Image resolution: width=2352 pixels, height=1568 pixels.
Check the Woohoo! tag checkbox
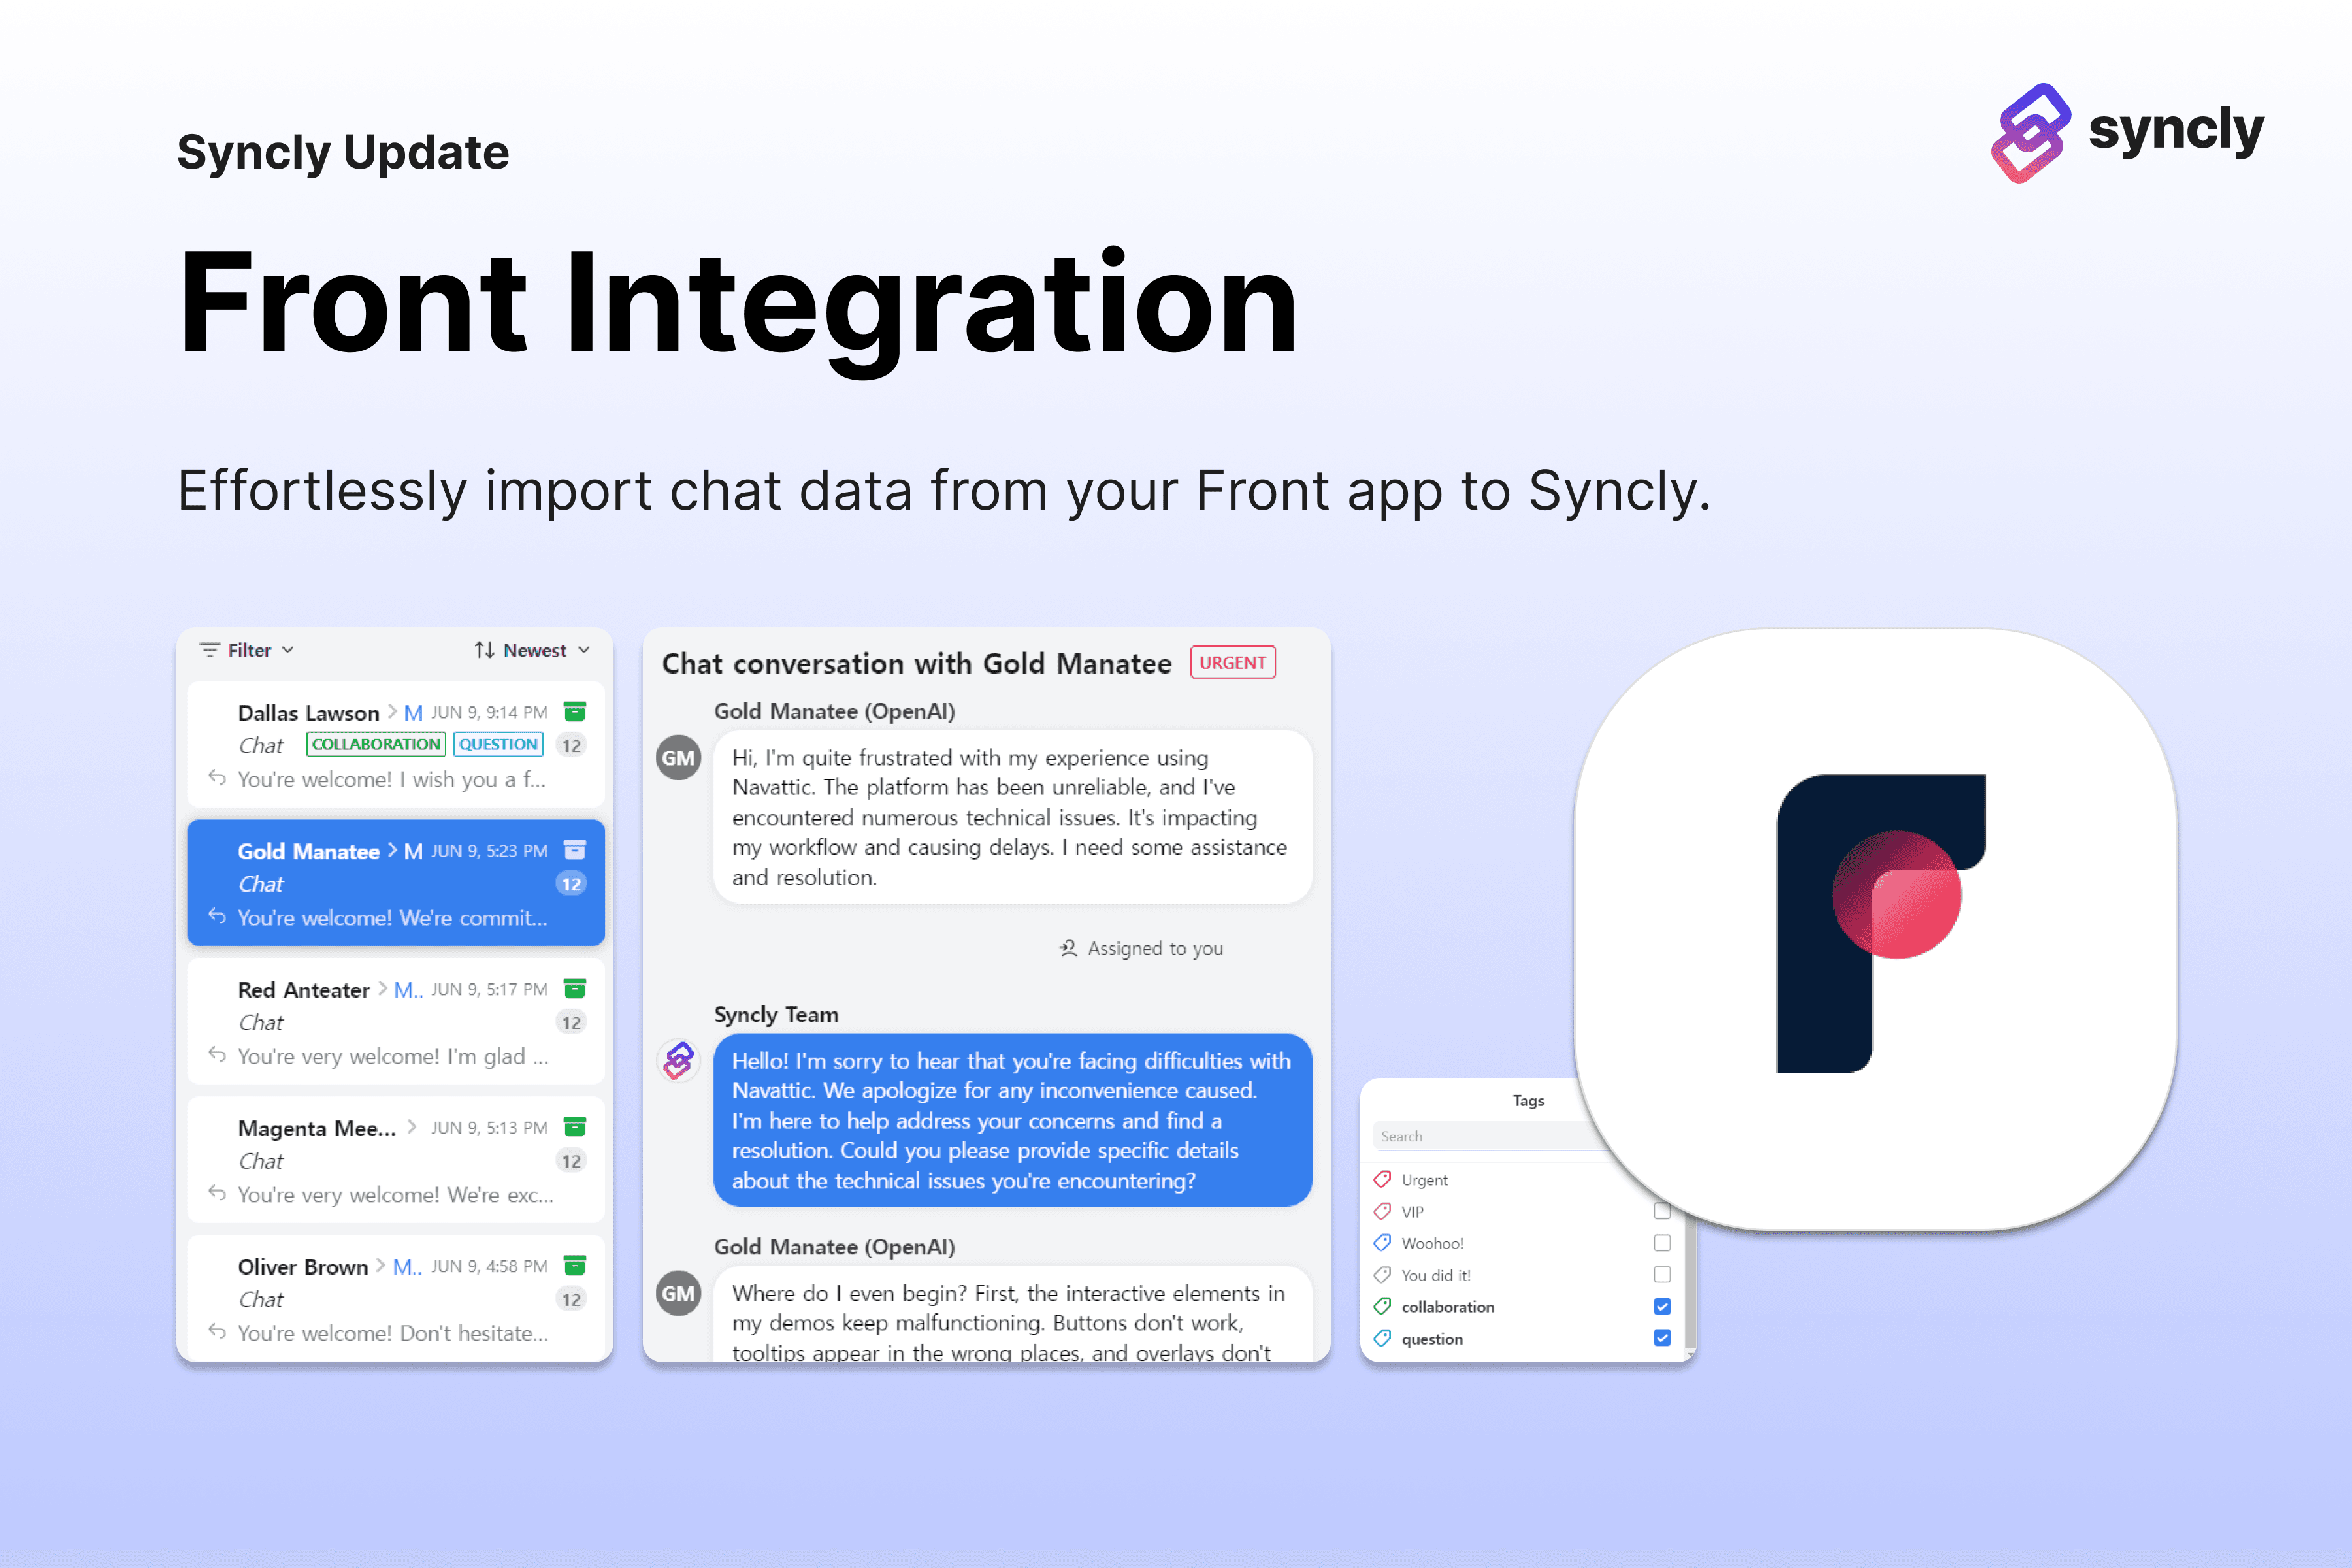(x=1662, y=1243)
